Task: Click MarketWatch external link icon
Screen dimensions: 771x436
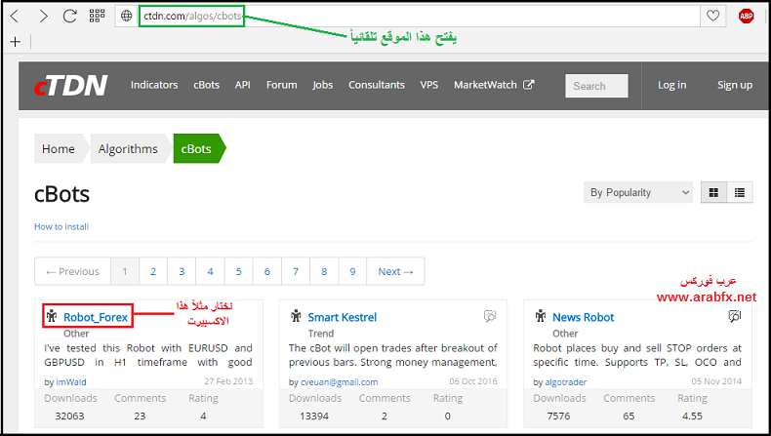Action: point(528,85)
